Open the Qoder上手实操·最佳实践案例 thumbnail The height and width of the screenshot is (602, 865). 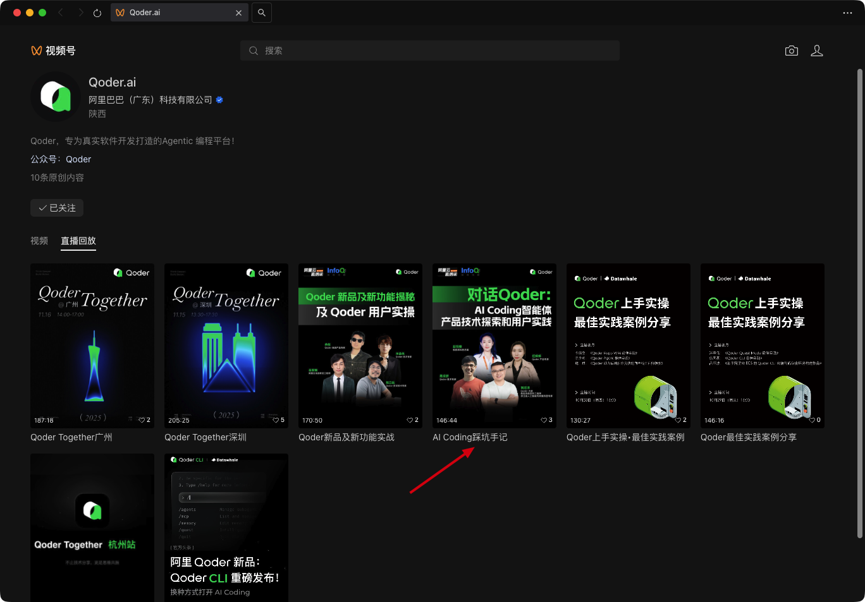(629, 346)
